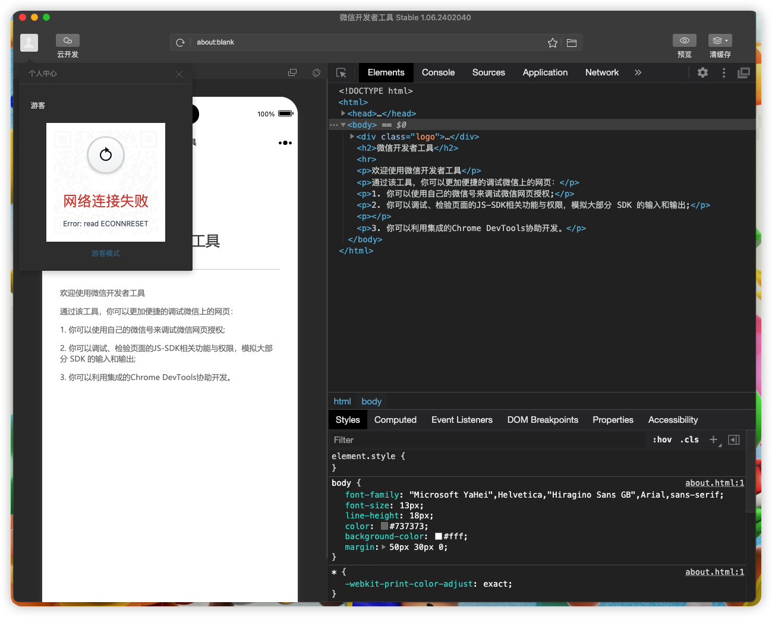
Task: Click the 清缓存 clear cache icon
Action: pos(720,40)
